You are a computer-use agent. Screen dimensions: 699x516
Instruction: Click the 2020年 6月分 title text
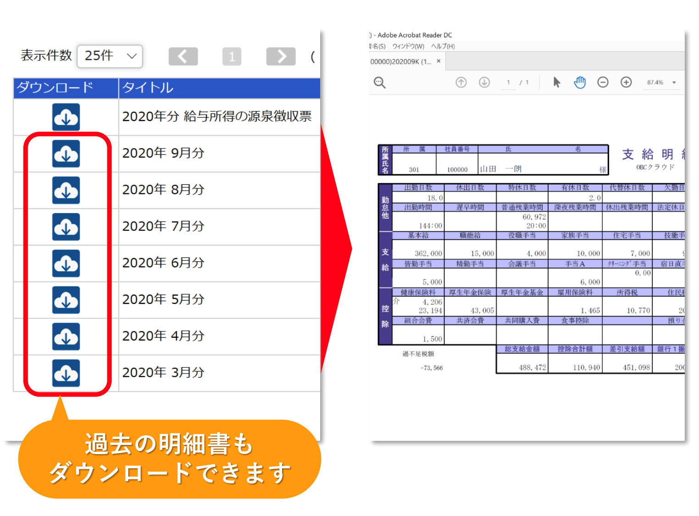(x=163, y=263)
